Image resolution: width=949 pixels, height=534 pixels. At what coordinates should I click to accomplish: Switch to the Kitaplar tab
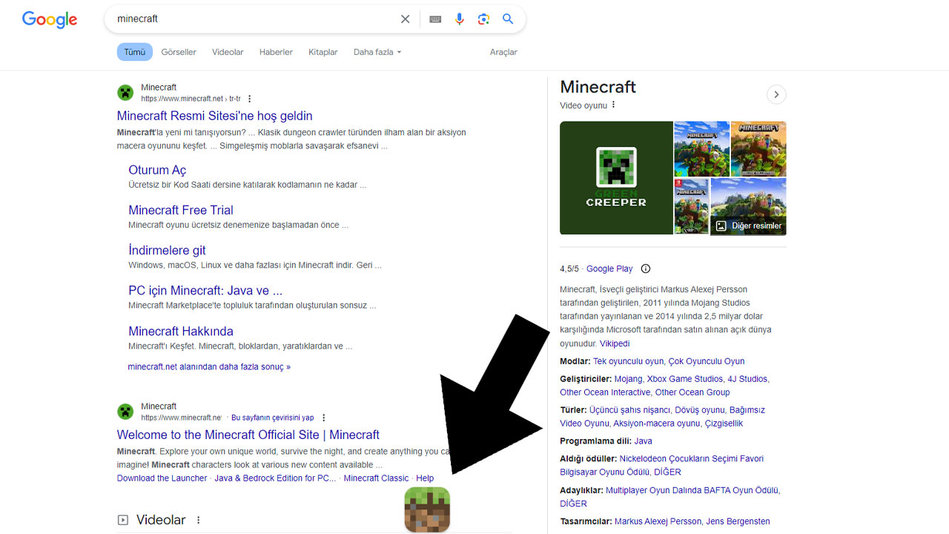point(323,52)
